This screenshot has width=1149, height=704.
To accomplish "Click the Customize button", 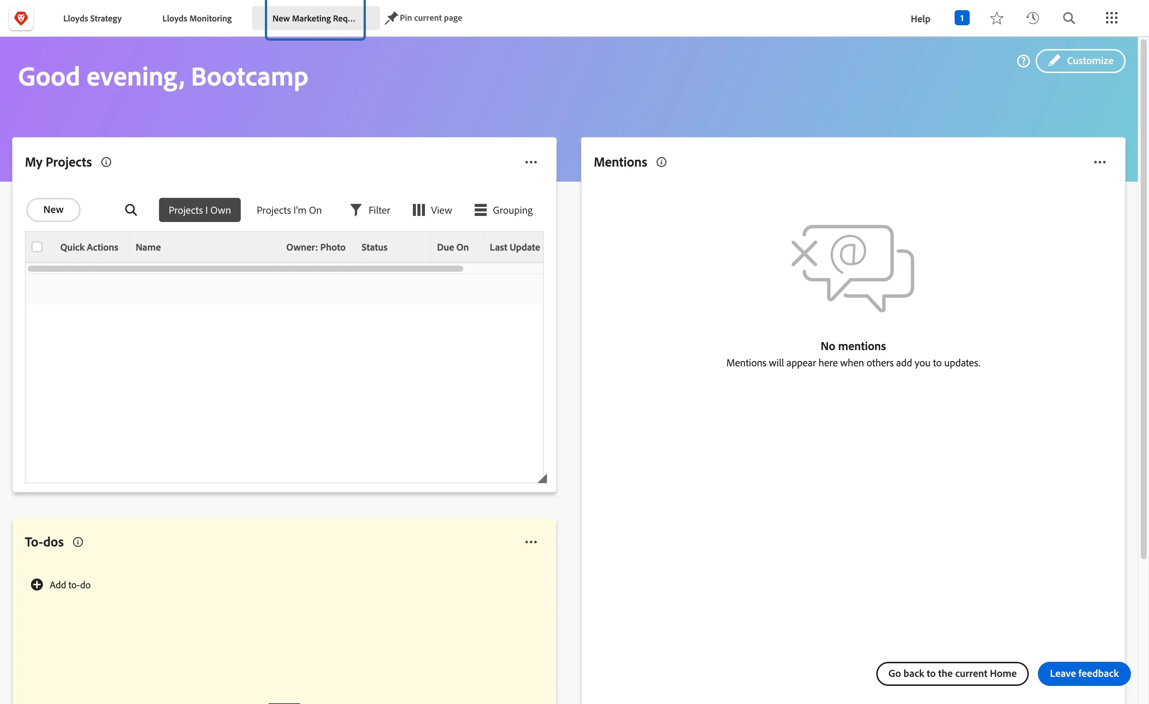I will coord(1080,61).
